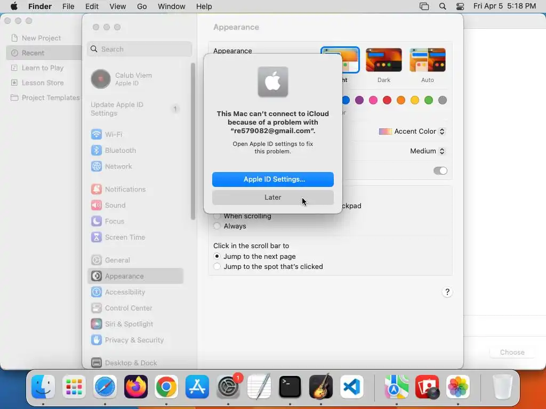Open the App Store dock icon
This screenshot has height=409, width=546.
coord(197,387)
